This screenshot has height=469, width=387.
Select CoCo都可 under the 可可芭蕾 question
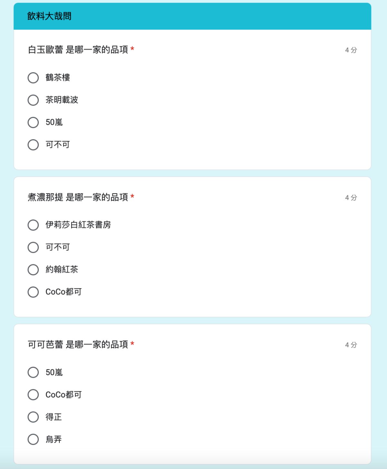coord(33,395)
